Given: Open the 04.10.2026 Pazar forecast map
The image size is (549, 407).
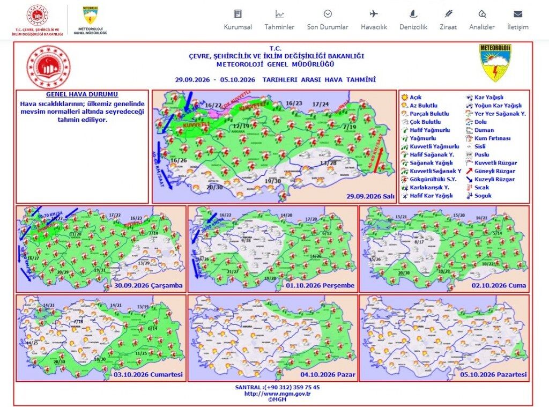Looking at the screenshot, I should [273, 338].
